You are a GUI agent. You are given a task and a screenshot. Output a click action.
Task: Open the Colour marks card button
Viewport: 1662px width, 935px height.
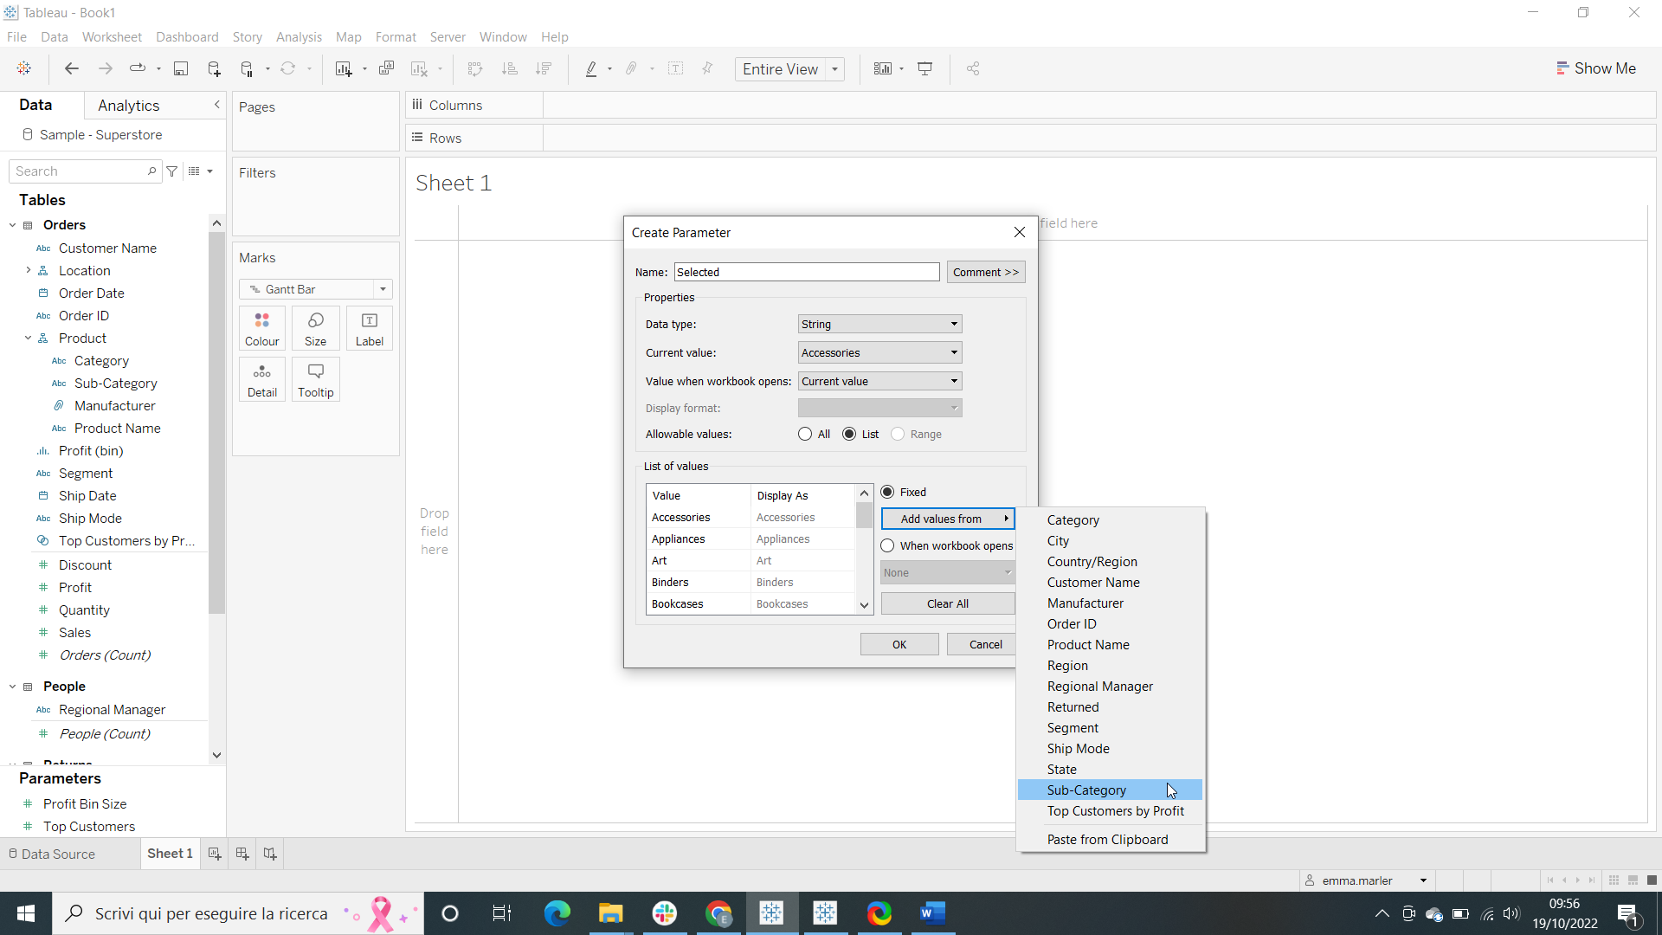point(261,329)
